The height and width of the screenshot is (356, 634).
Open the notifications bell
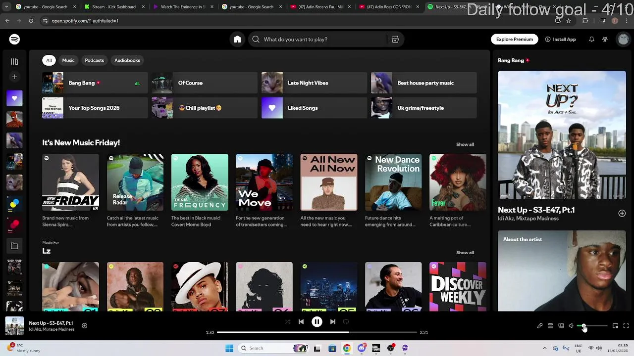pos(591,40)
